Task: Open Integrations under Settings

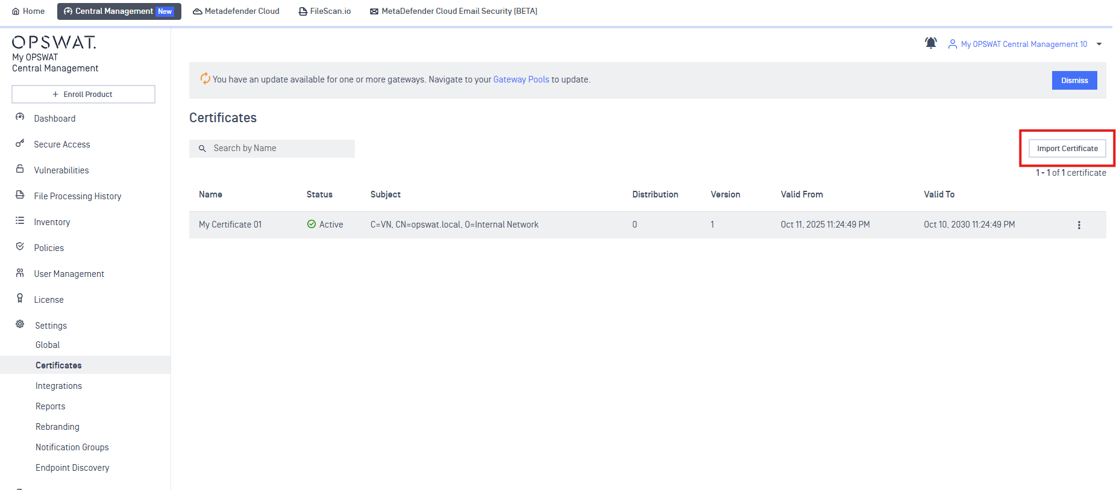Action: click(58, 386)
